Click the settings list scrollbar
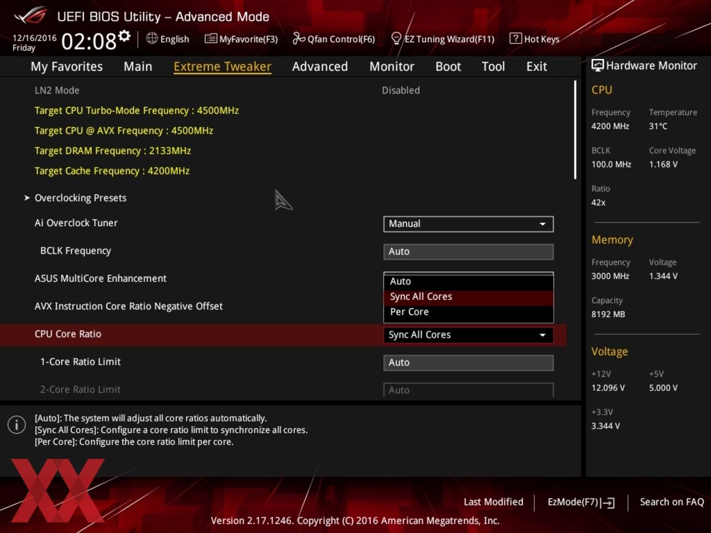 tap(575, 130)
